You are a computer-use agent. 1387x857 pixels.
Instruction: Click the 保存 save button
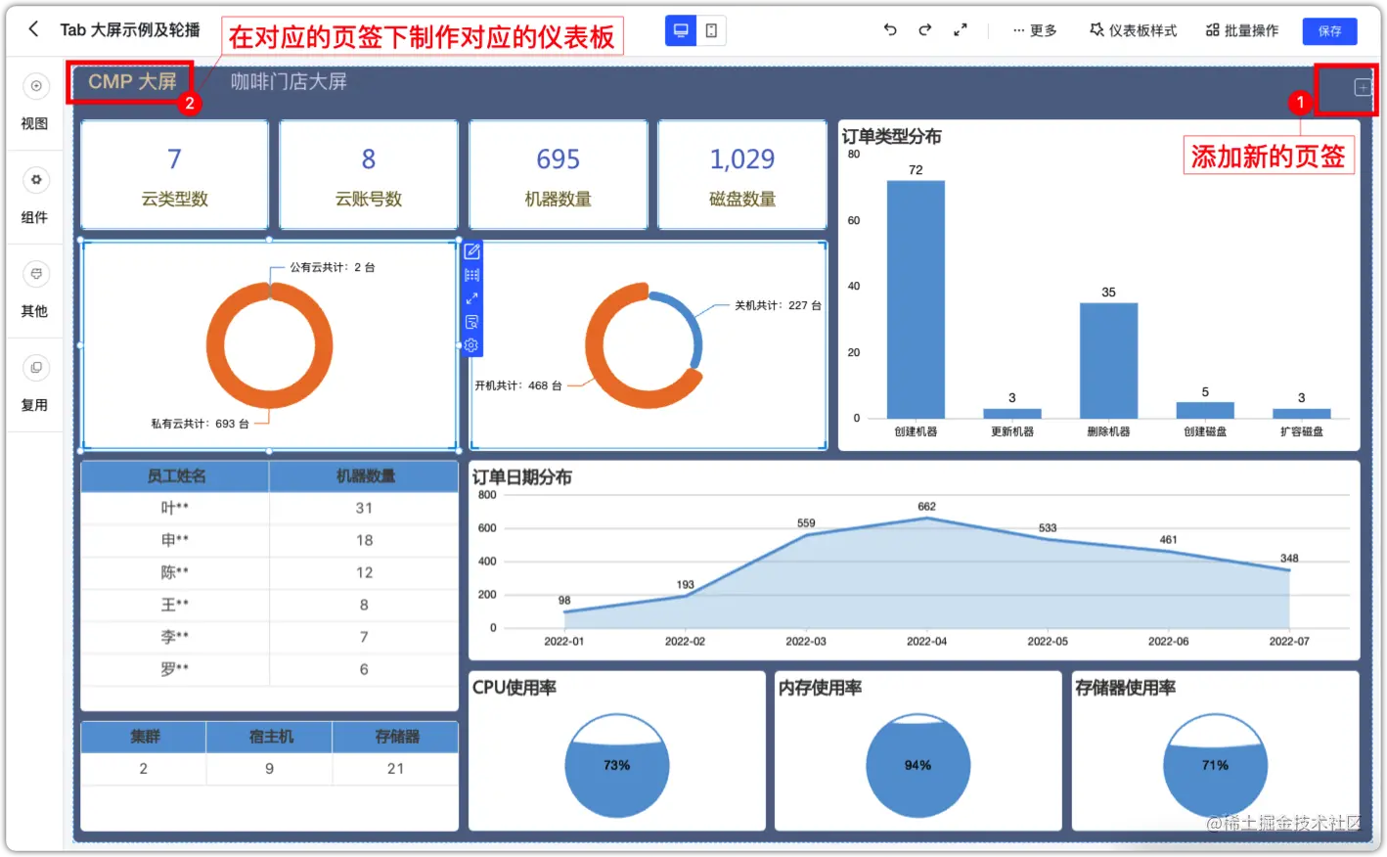pyautogui.click(x=1329, y=30)
